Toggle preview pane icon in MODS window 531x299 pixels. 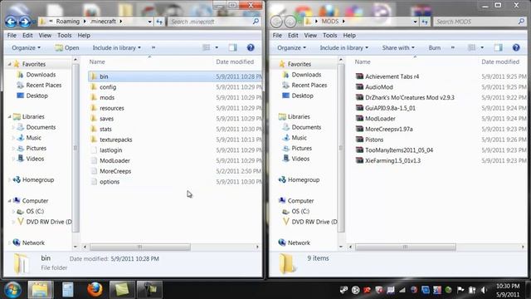click(498, 48)
